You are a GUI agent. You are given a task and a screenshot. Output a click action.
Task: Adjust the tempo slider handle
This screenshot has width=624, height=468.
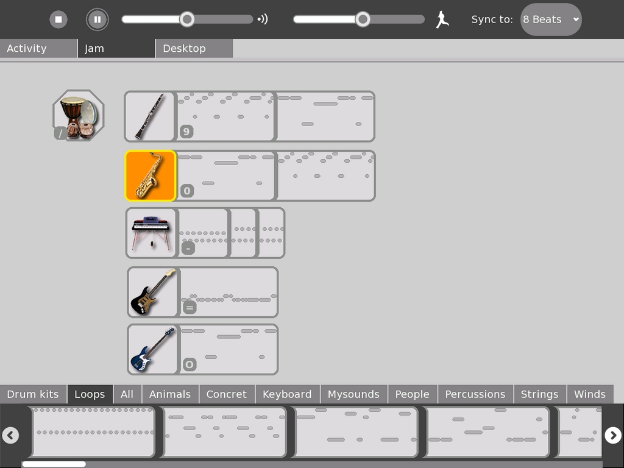[363, 19]
